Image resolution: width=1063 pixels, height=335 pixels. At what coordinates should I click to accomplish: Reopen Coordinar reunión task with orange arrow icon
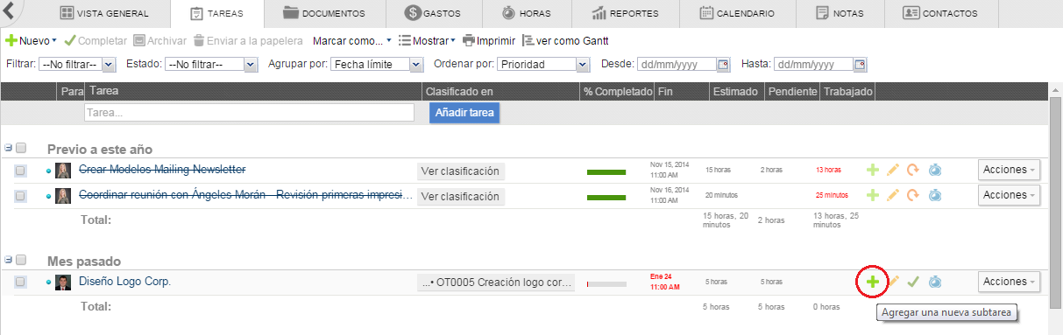tap(913, 195)
